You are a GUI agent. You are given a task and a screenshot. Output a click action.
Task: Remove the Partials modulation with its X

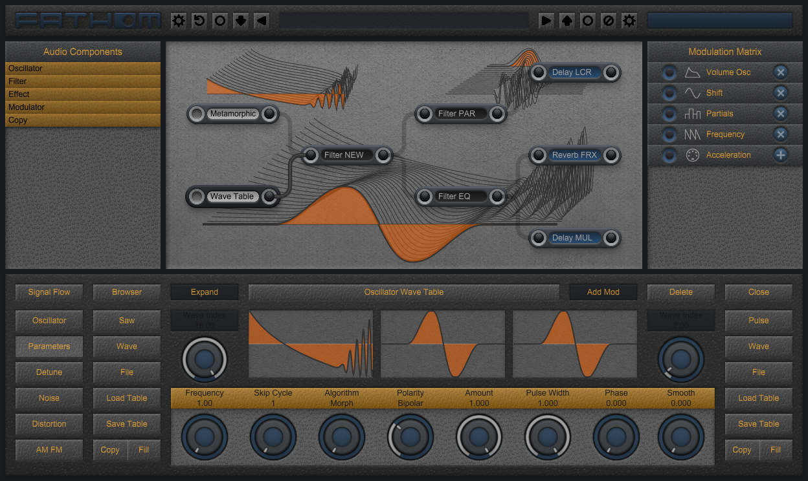(781, 114)
